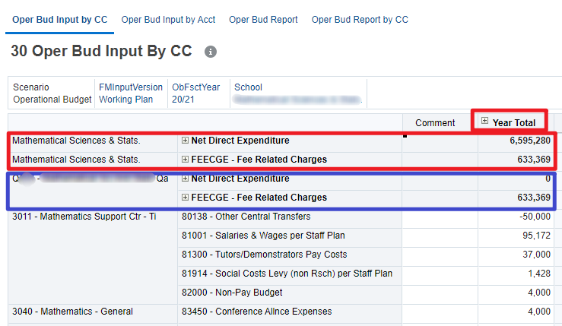
Task: Select the Oper Bud Input by CC tab
Action: point(59,20)
